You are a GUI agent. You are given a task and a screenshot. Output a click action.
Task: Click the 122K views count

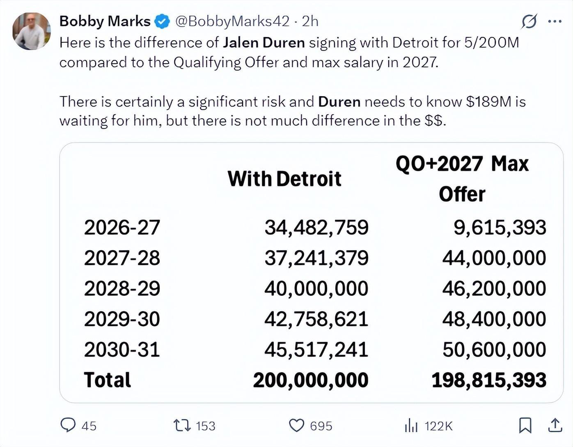pos(438,426)
